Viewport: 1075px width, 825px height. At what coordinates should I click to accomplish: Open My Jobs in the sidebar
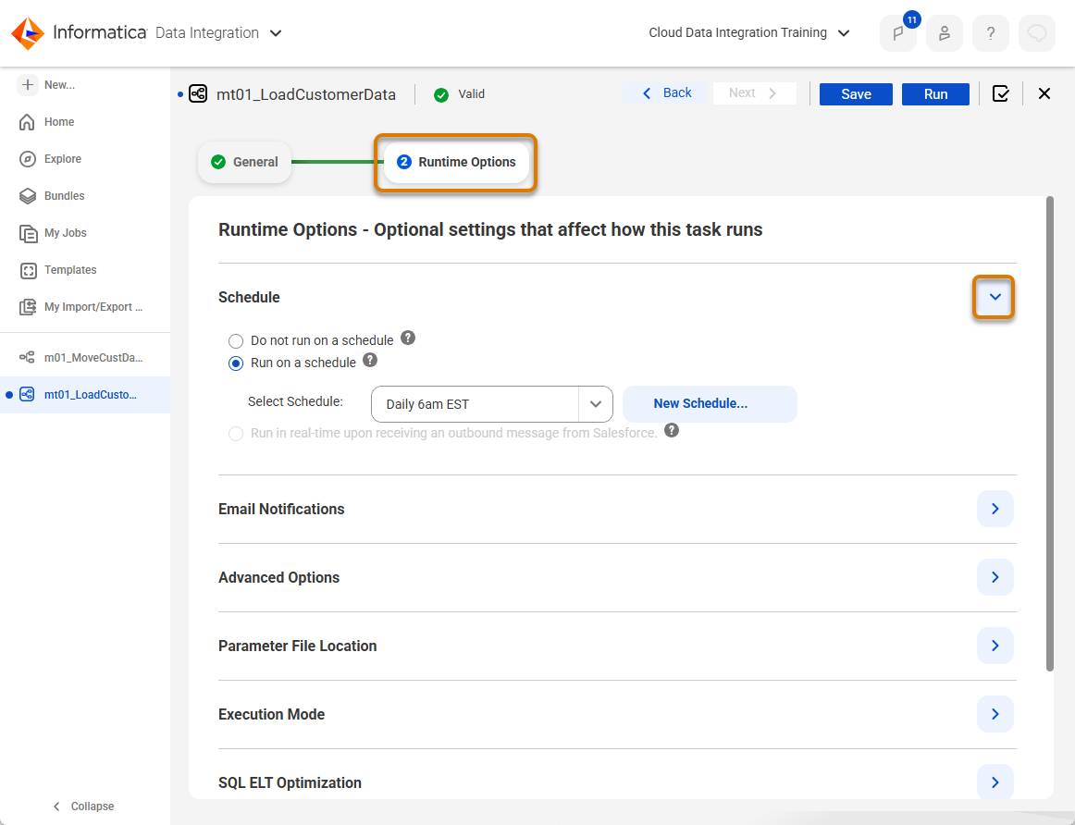pyautogui.click(x=65, y=233)
